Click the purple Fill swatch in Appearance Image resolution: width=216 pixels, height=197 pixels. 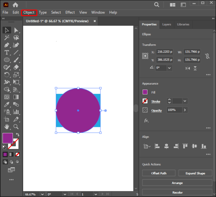145,92
